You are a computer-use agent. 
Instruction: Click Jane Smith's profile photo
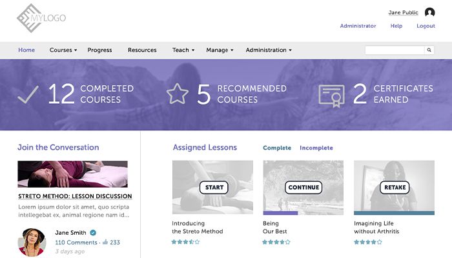pos(32,243)
